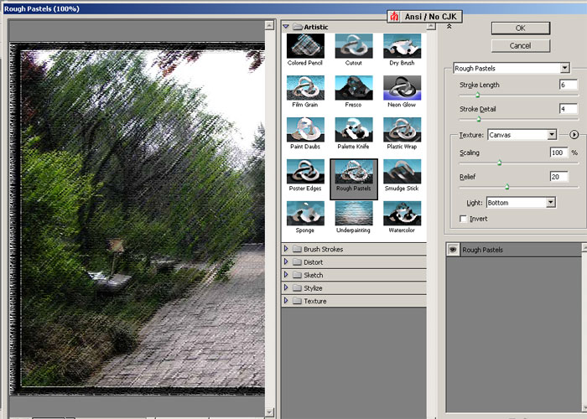Adjust the Stroke Detail slider
The width and height of the screenshot is (587, 419).
[479, 119]
